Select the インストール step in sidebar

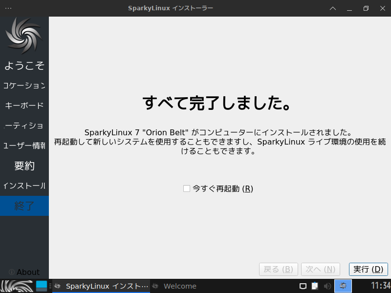click(x=24, y=186)
